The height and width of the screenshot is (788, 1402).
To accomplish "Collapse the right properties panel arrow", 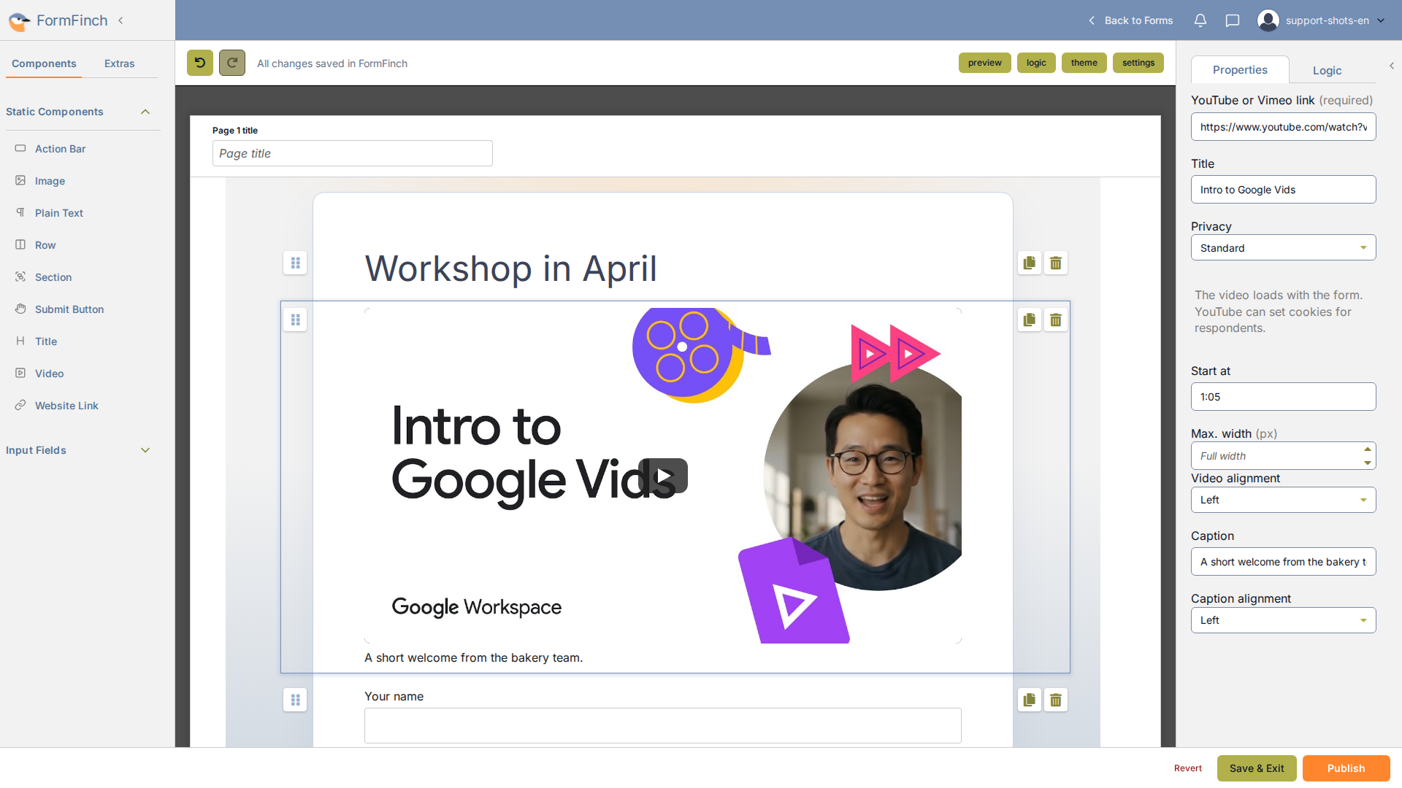I will (x=1392, y=66).
